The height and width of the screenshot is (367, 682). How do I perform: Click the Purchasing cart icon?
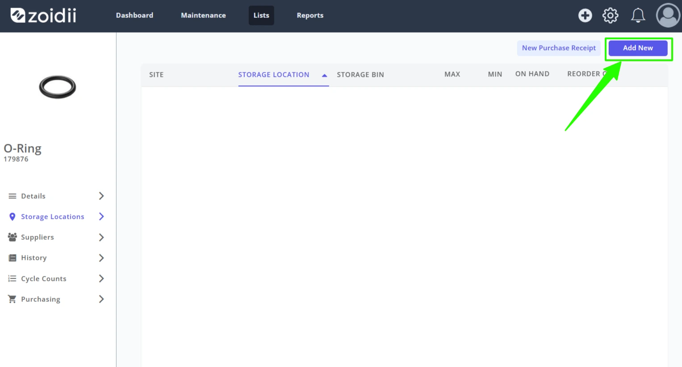13,299
